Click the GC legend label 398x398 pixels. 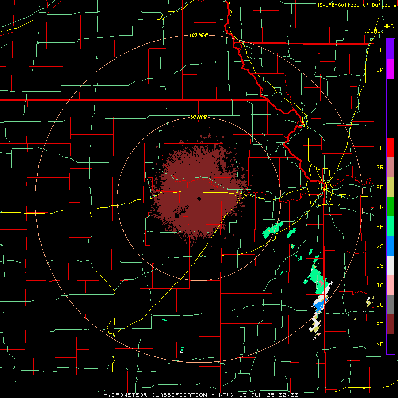[x=379, y=305]
